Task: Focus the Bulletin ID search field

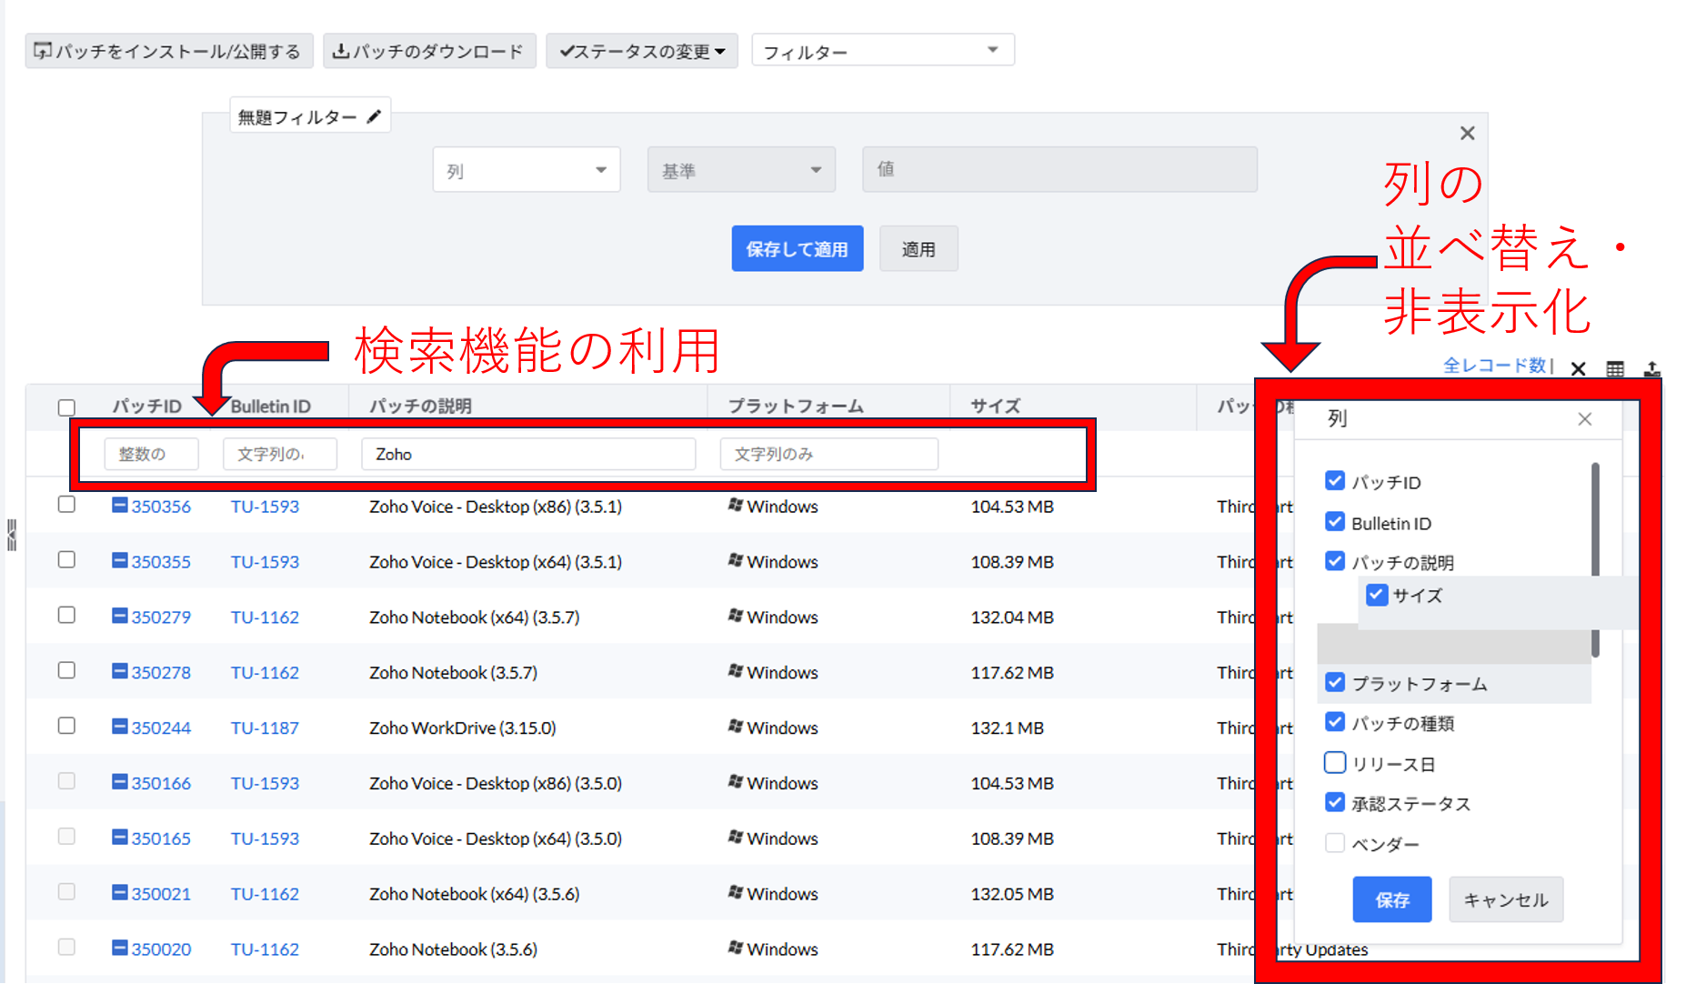Action: point(280,454)
